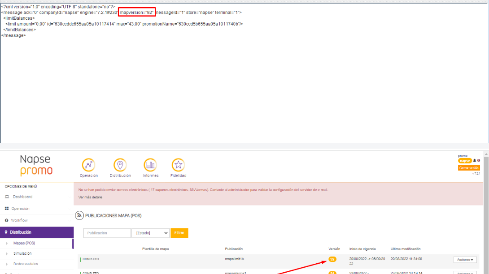Viewport: 489px width, 274px height.
Task: Select the Distribución sidebar section
Action: [37, 232]
